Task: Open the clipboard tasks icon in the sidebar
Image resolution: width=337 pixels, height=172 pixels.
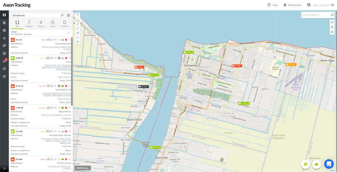Action: pos(4,53)
